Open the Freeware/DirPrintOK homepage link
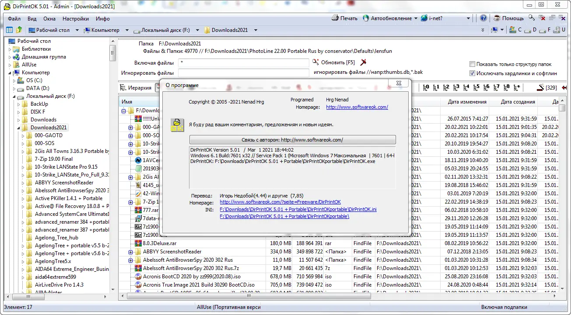 280,202
